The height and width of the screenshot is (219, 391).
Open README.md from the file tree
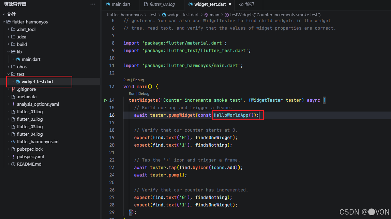[x=29, y=164]
